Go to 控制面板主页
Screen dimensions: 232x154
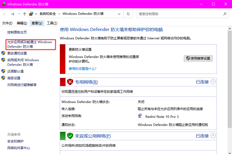click(17, 32)
